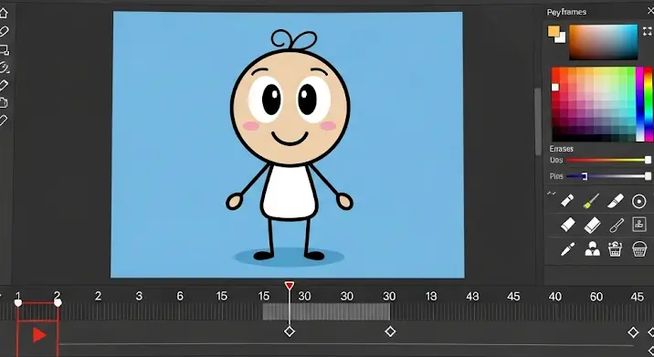654x357 pixels.
Task: Click the range handle at frame 1
Action: click(18, 303)
